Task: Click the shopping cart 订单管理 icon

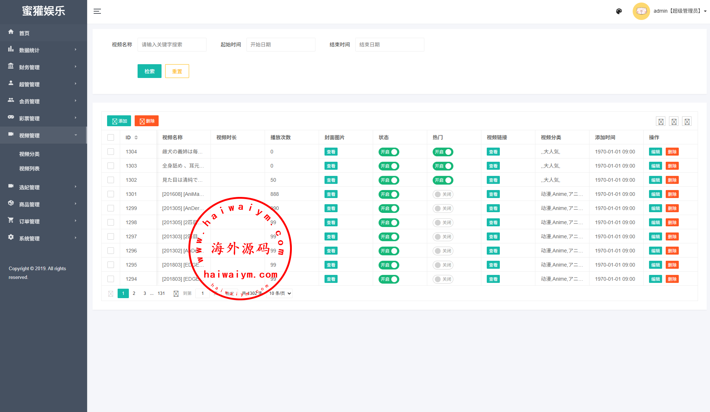Action: pyautogui.click(x=11, y=221)
